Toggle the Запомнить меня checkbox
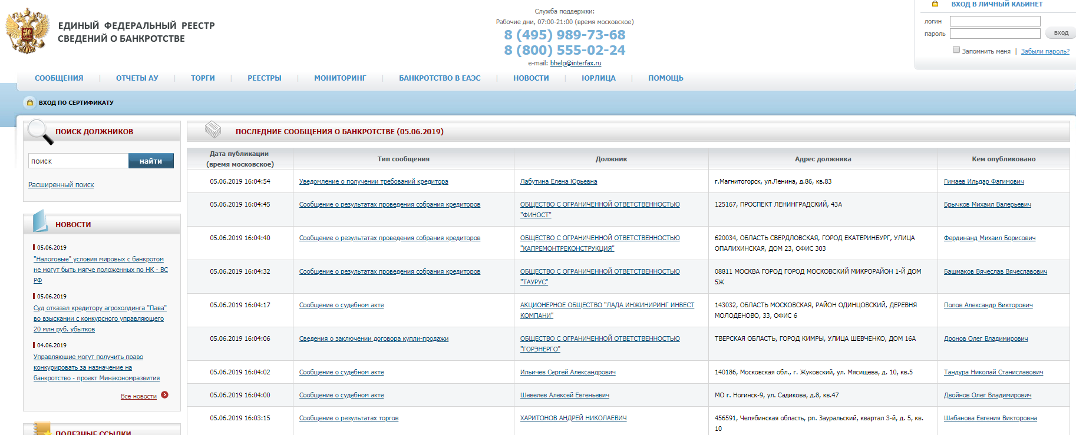The image size is (1076, 435). [x=956, y=50]
